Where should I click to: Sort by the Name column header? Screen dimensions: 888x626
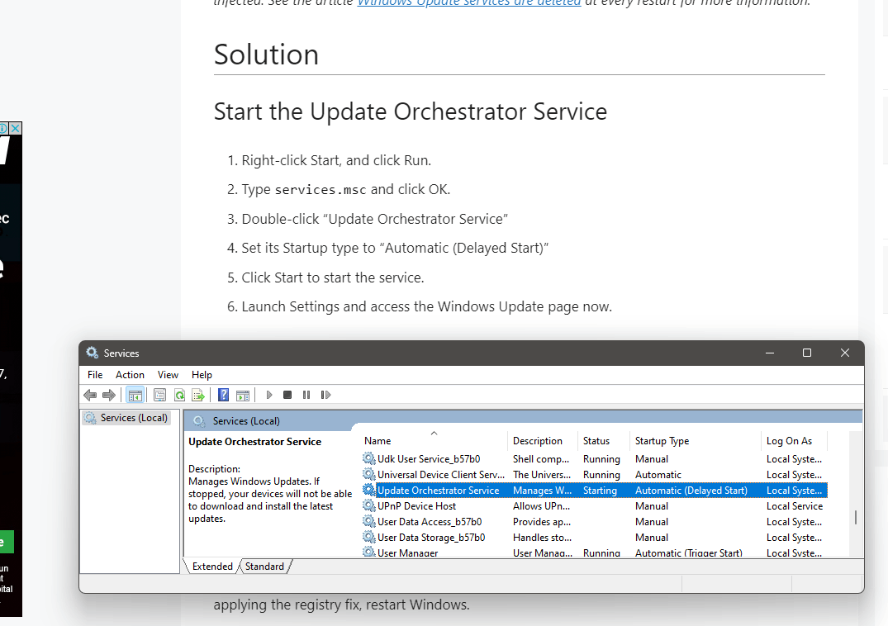click(x=434, y=440)
